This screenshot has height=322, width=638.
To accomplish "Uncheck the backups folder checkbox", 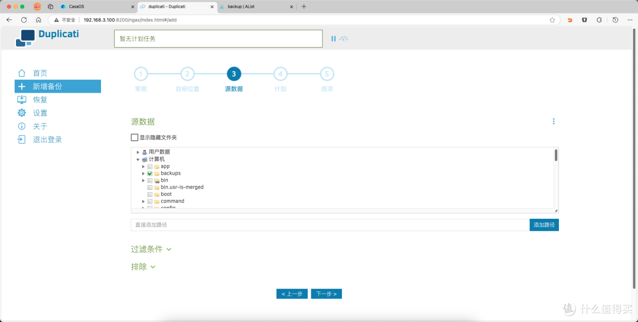I will tap(149, 173).
